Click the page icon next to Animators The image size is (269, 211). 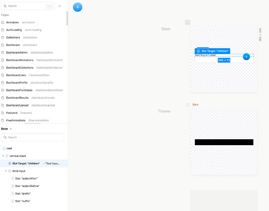pos(3,22)
